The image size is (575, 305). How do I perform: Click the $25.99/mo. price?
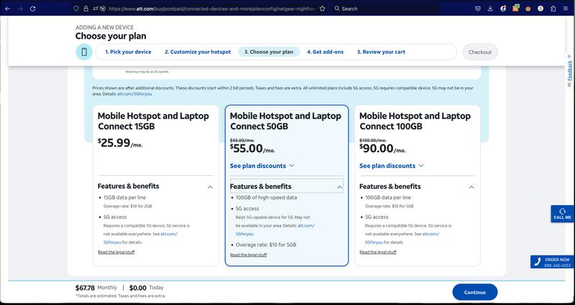pos(120,143)
